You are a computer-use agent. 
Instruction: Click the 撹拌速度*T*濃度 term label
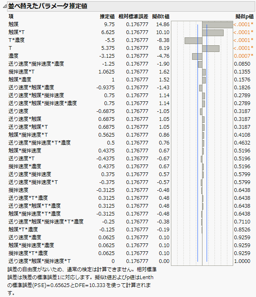tap(28, 253)
